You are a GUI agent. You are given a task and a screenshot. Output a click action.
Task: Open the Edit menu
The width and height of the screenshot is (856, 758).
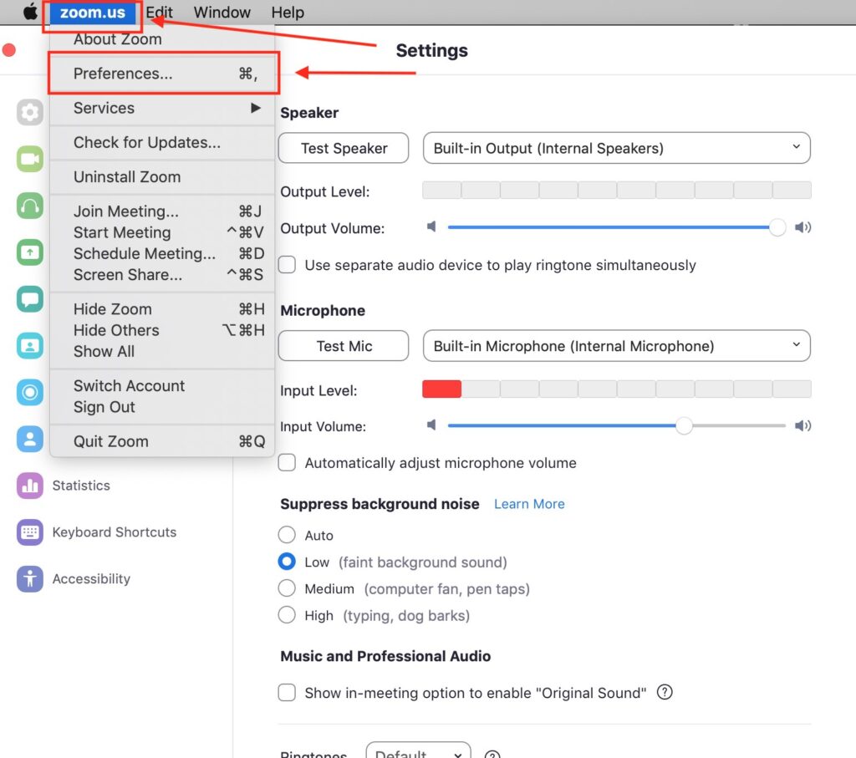click(159, 12)
